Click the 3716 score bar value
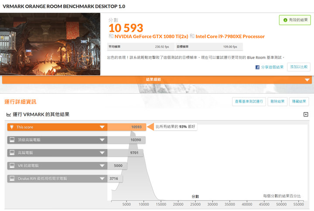This screenshot has height=211, width=314. tap(114, 178)
